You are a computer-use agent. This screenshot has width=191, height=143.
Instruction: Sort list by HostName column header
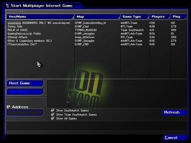click(40, 17)
